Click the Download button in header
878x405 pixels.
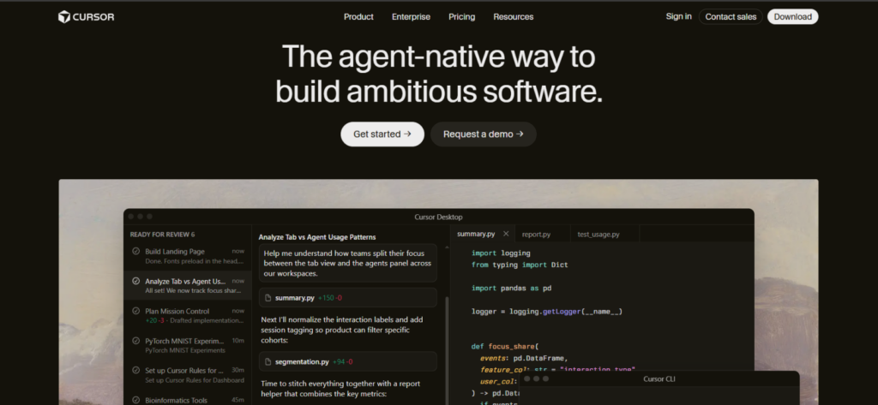(792, 17)
